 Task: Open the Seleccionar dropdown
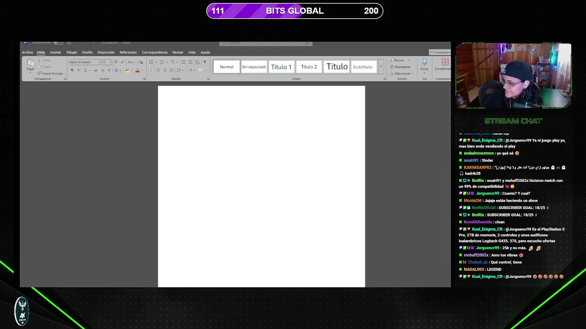[x=401, y=74]
